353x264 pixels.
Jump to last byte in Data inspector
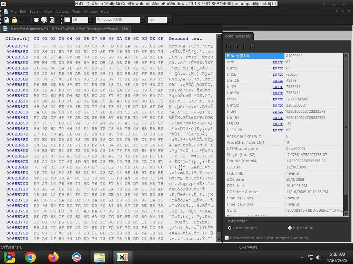point(252,46)
